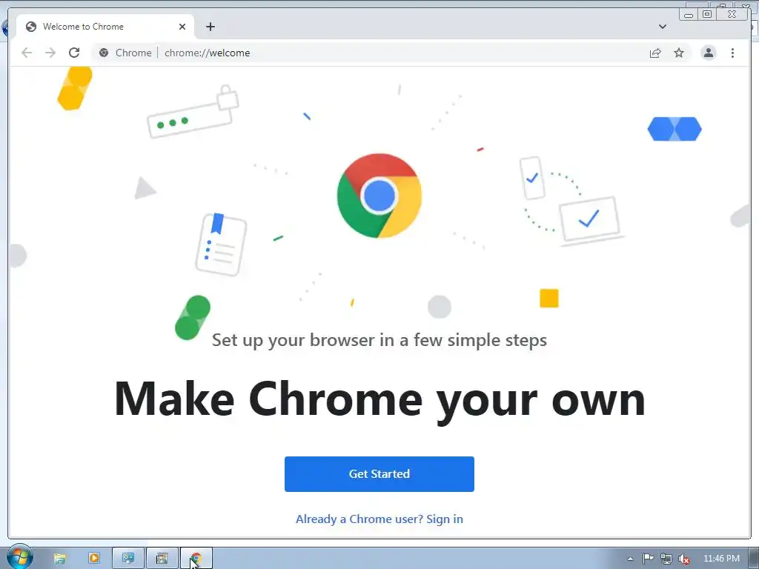759x569 pixels.
Task: Open the 'Already a Chrome user? Sign in' link
Action: 379,519
